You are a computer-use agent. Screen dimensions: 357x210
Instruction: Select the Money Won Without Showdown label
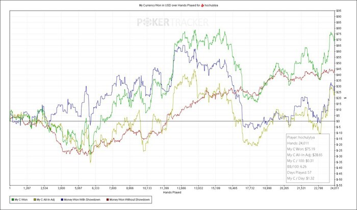tap(130, 200)
